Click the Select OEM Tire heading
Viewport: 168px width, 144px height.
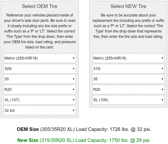tap(40, 6)
